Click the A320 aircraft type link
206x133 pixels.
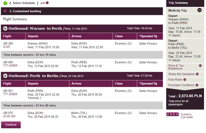click(6, 47)
